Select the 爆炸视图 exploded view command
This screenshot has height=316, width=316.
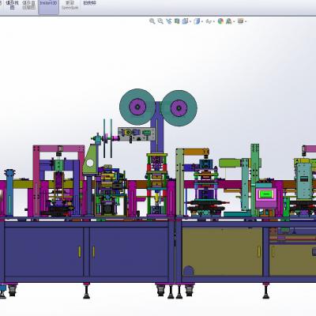click(x=12, y=6)
